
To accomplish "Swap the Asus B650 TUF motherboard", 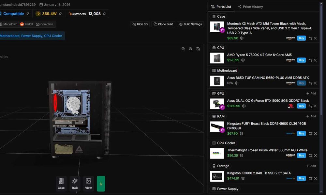I will pyautogui.click(x=311, y=83).
